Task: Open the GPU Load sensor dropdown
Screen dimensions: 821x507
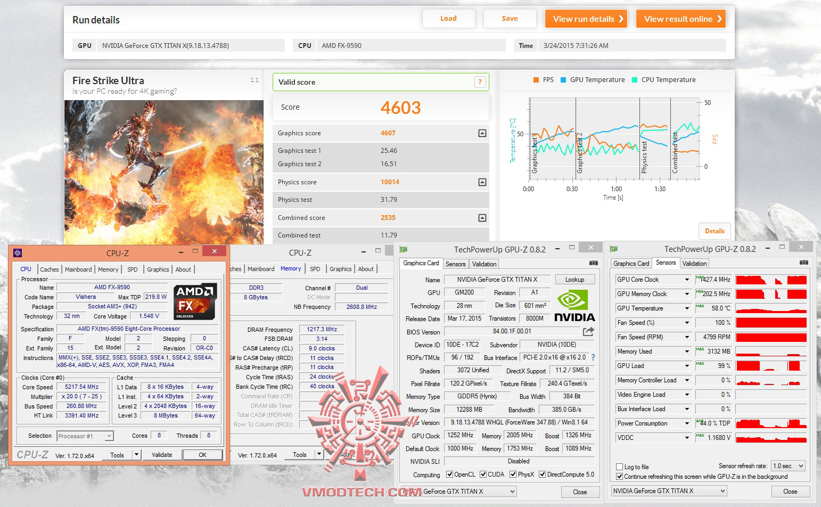Action: click(x=687, y=366)
